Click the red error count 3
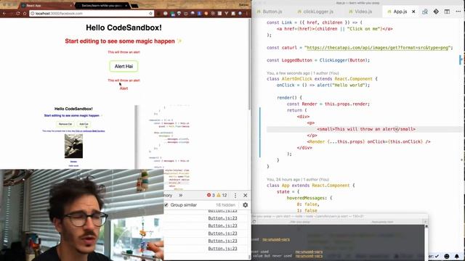The height and width of the screenshot is (261, 465). pyautogui.click(x=211, y=195)
